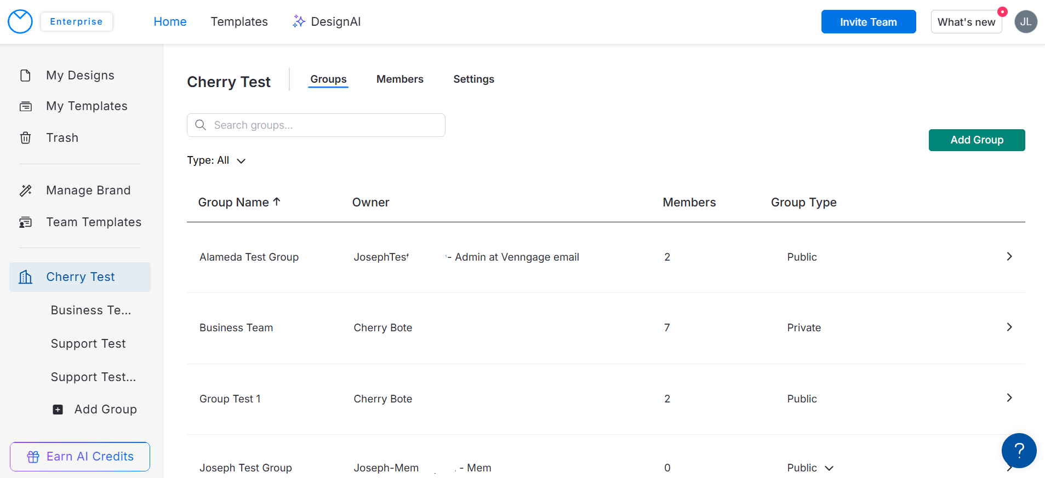Open Alameda Test Group row chevron

(1009, 256)
